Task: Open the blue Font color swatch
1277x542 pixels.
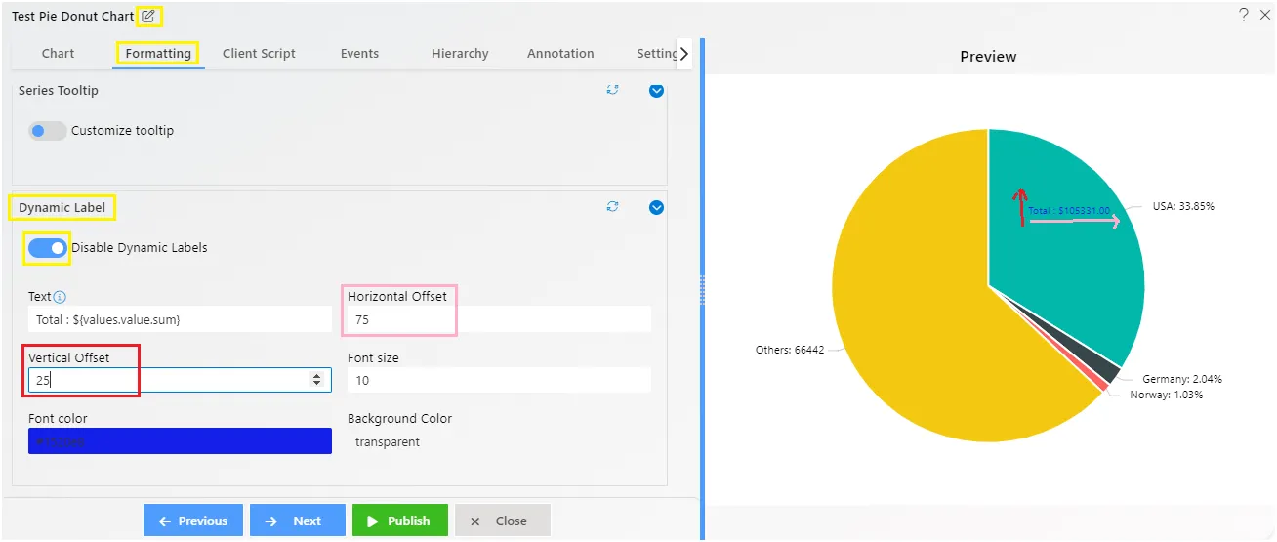Action: [x=180, y=441]
